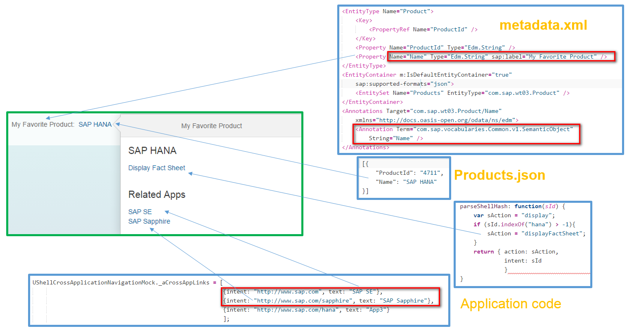627x331 pixels.
Task: Click the var sAction = "display" line
Action: (514, 216)
